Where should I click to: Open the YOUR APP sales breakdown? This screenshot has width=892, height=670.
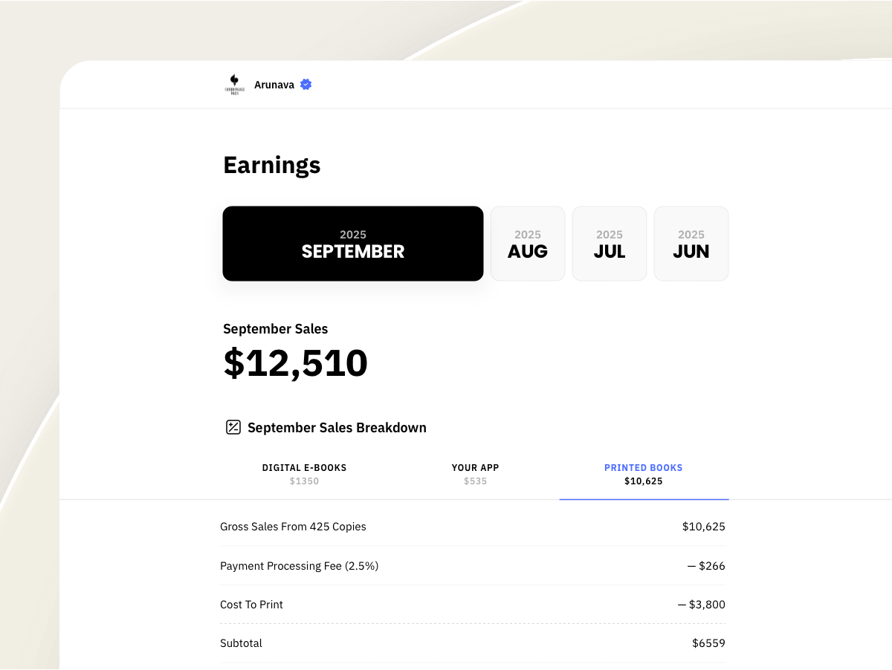click(475, 473)
